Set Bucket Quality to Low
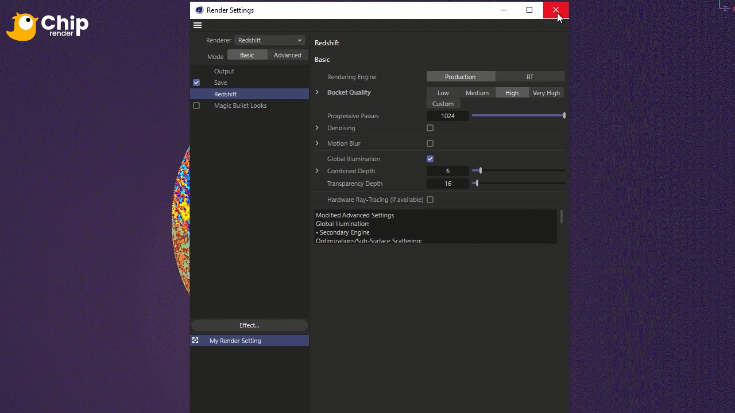Viewport: 735px width, 413px height. click(x=443, y=93)
